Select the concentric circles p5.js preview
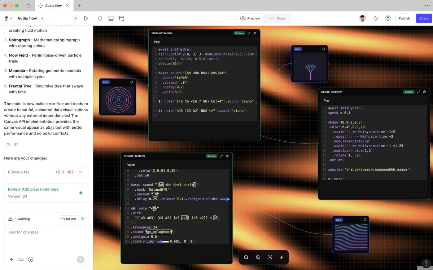Viewport: 433px width, 270px height. pyautogui.click(x=118, y=99)
